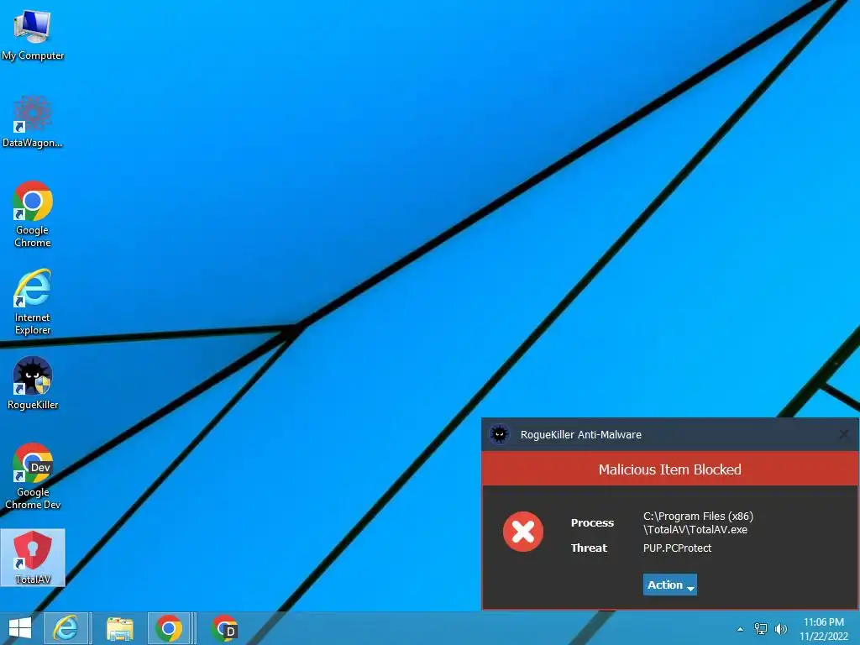Viewport: 860px width, 645px height.
Task: Open Internet Explorer from the taskbar
Action: [x=66, y=628]
